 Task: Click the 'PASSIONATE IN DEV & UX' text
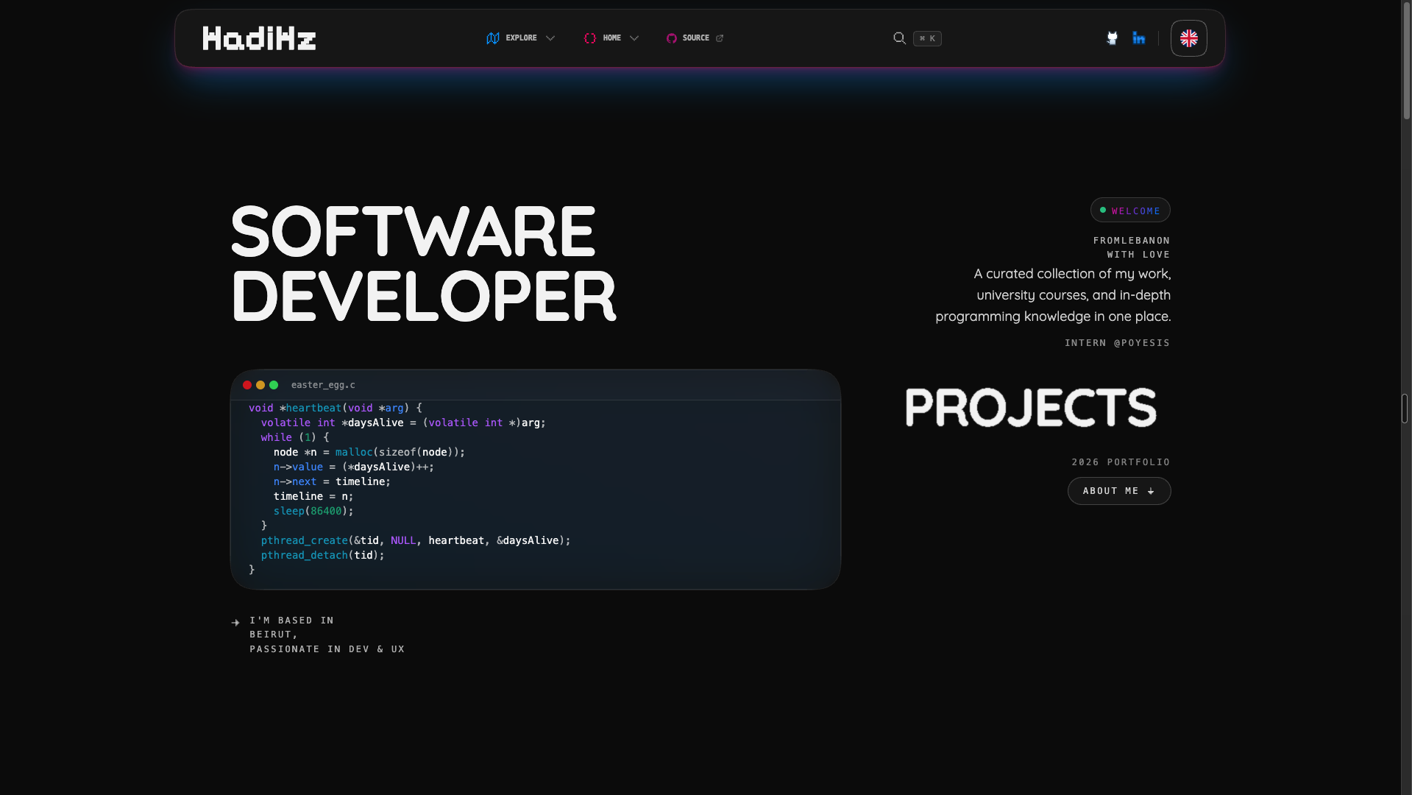327,649
